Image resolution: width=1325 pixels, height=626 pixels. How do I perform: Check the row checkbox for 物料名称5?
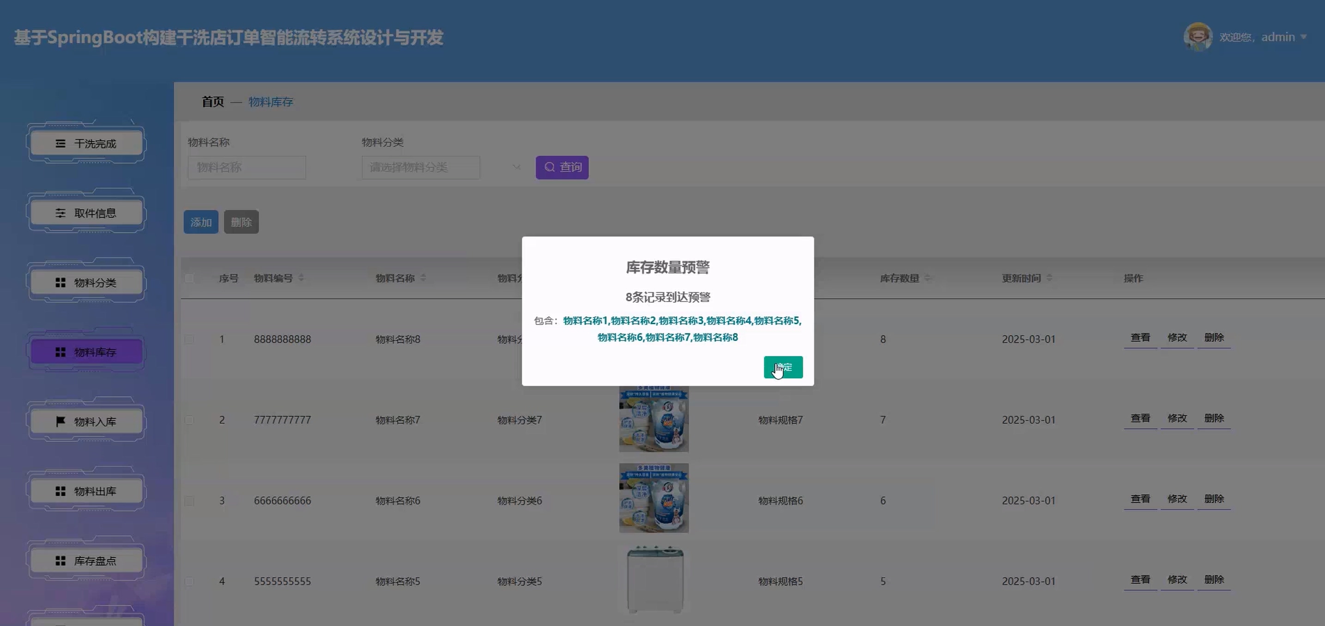189,581
